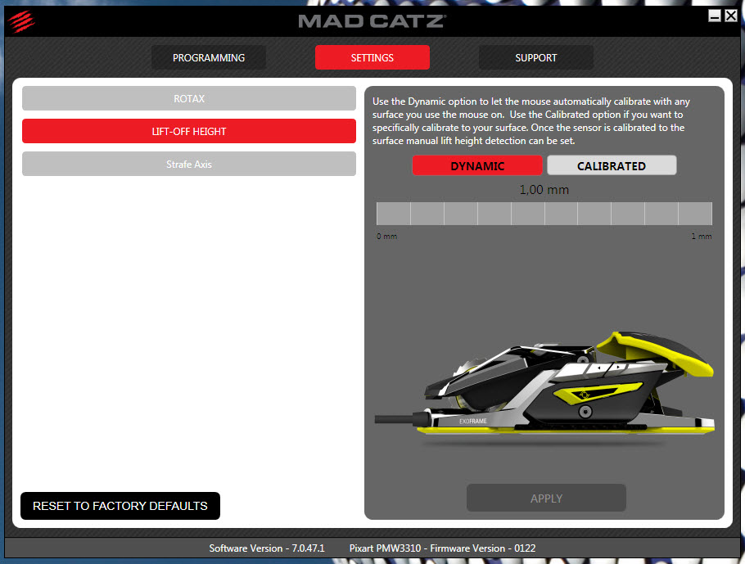The height and width of the screenshot is (564, 745).
Task: Enable the Dynamic lift-off mode
Action: pyautogui.click(x=477, y=165)
